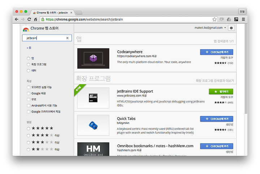This screenshot has height=174, width=260.
Task: Open Quick Tabs 생산성 category link
Action: click(x=230, y=124)
